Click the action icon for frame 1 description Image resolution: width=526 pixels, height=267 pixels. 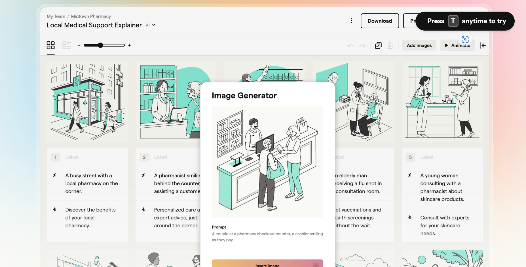pos(55,176)
